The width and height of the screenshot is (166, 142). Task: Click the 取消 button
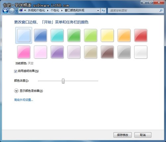coord(143,135)
